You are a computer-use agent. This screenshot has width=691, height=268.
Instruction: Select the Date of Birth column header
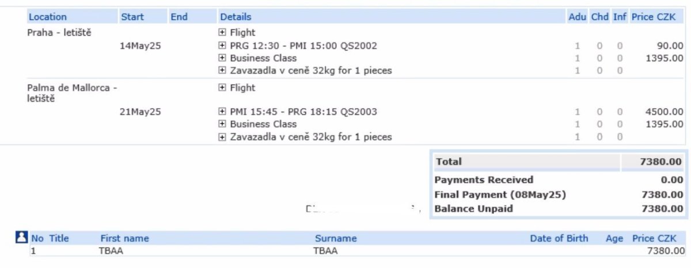pyautogui.click(x=559, y=238)
